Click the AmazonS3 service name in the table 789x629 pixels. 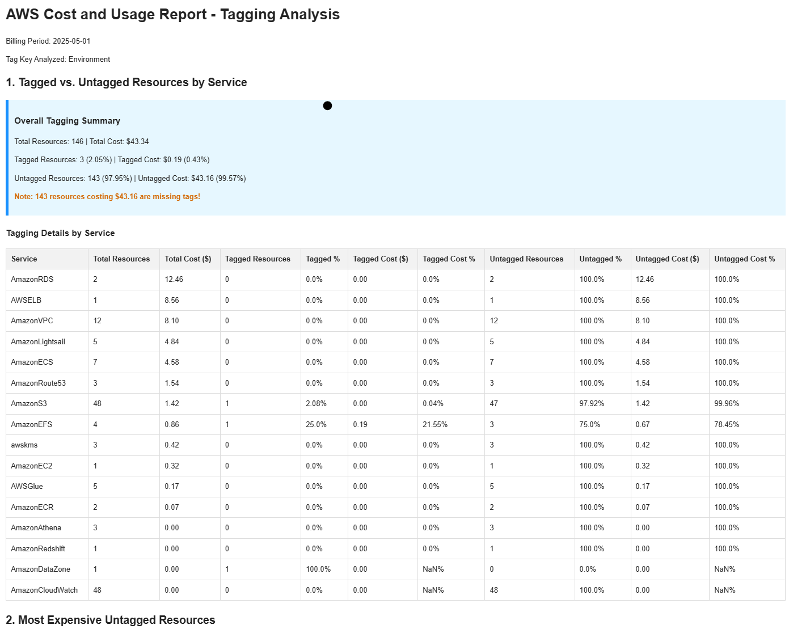pos(29,403)
